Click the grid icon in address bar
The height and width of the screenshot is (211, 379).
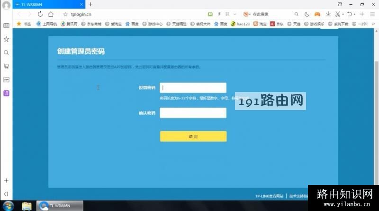point(227,14)
